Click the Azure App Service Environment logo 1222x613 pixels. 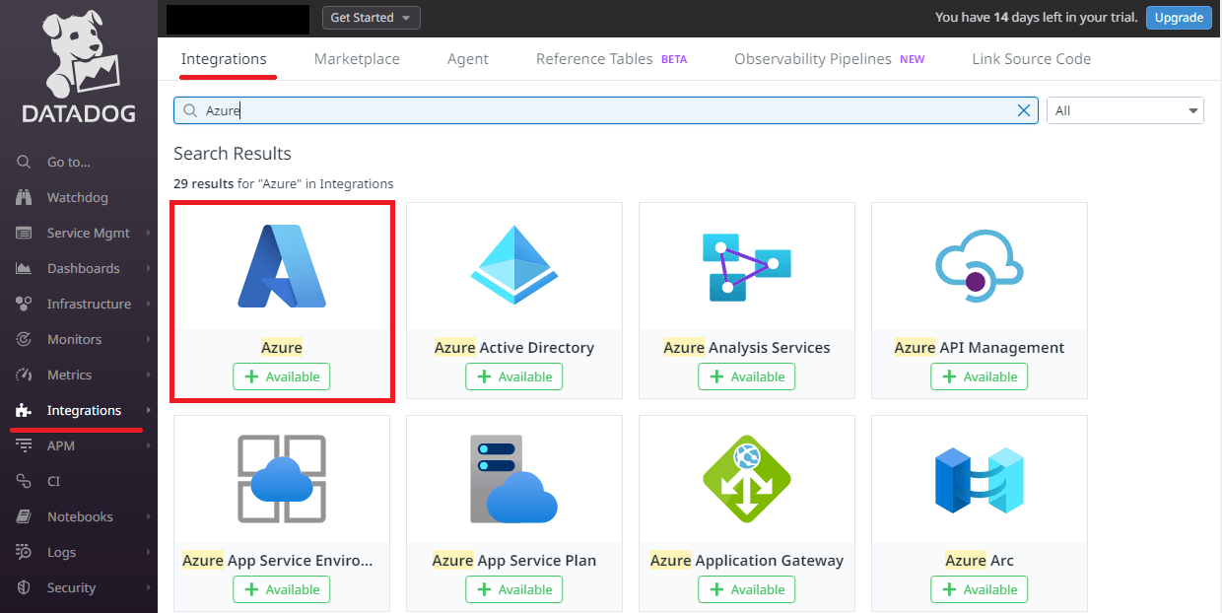point(282,479)
